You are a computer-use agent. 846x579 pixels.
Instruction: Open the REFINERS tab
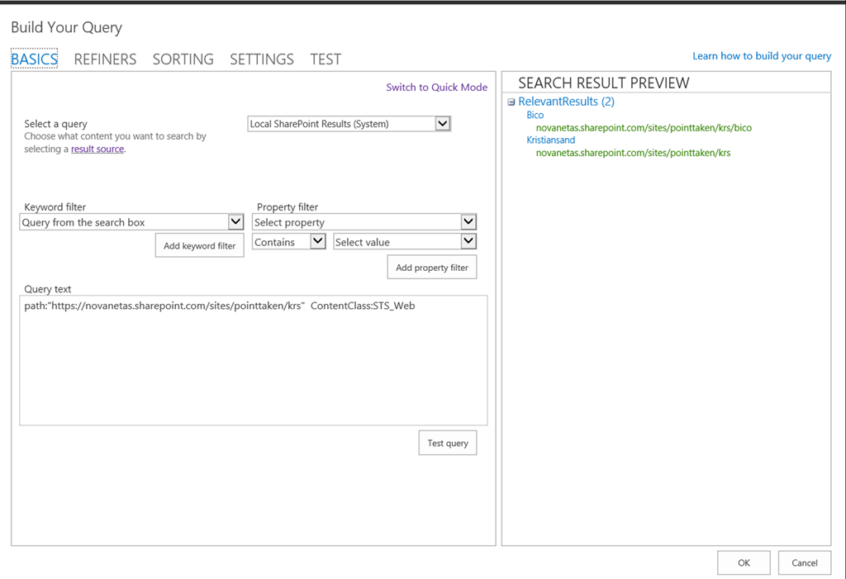click(105, 59)
